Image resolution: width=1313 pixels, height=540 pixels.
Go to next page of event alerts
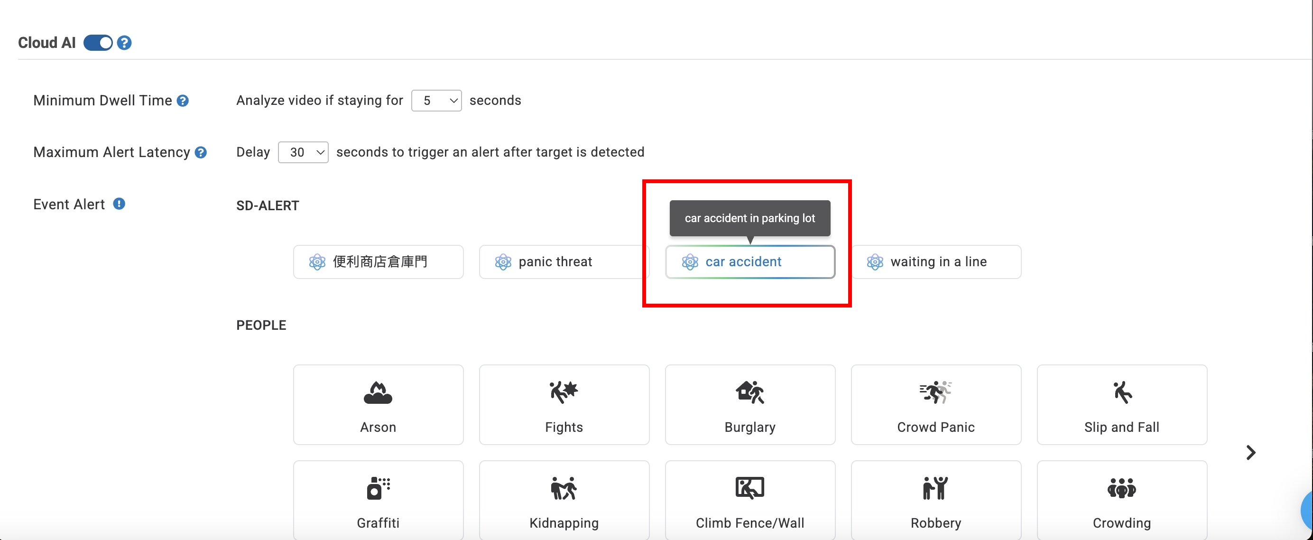1250,452
